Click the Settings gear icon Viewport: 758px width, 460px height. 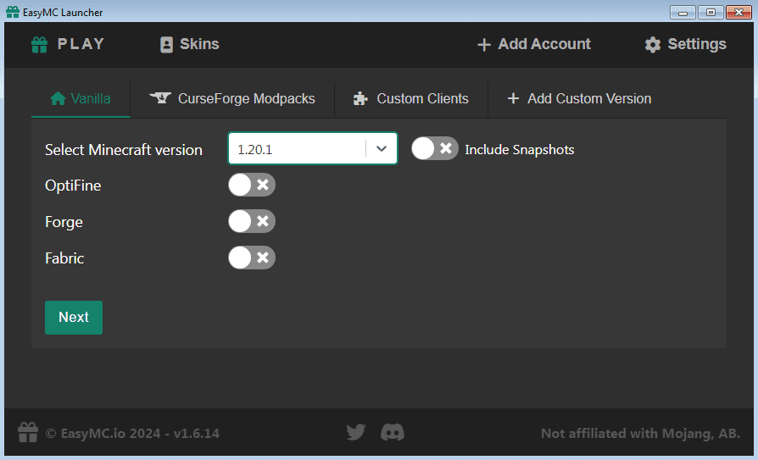click(653, 45)
